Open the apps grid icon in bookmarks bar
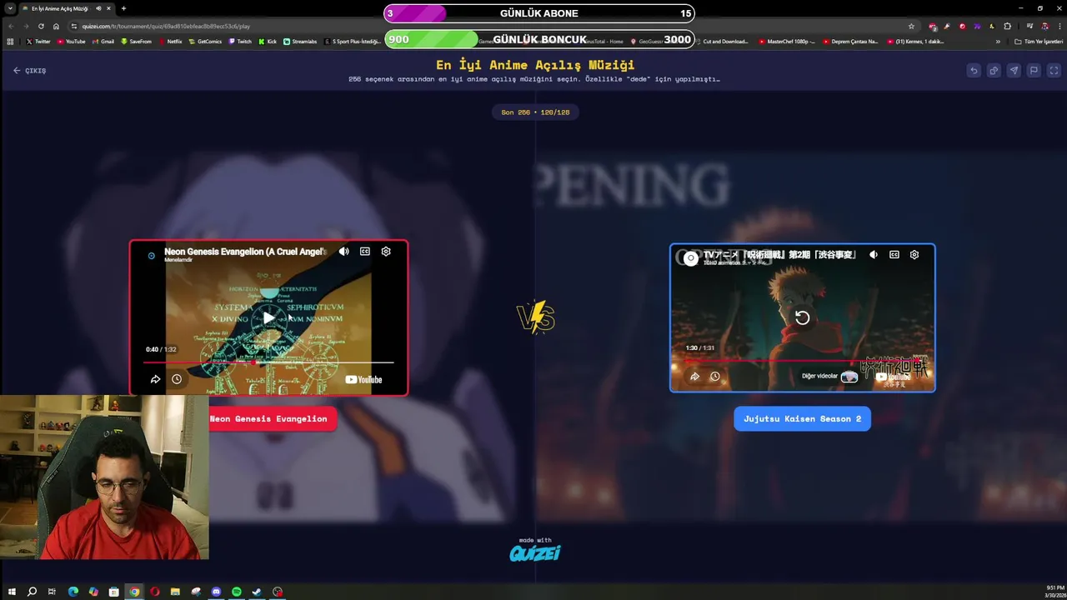This screenshot has height=600, width=1067. point(10,42)
